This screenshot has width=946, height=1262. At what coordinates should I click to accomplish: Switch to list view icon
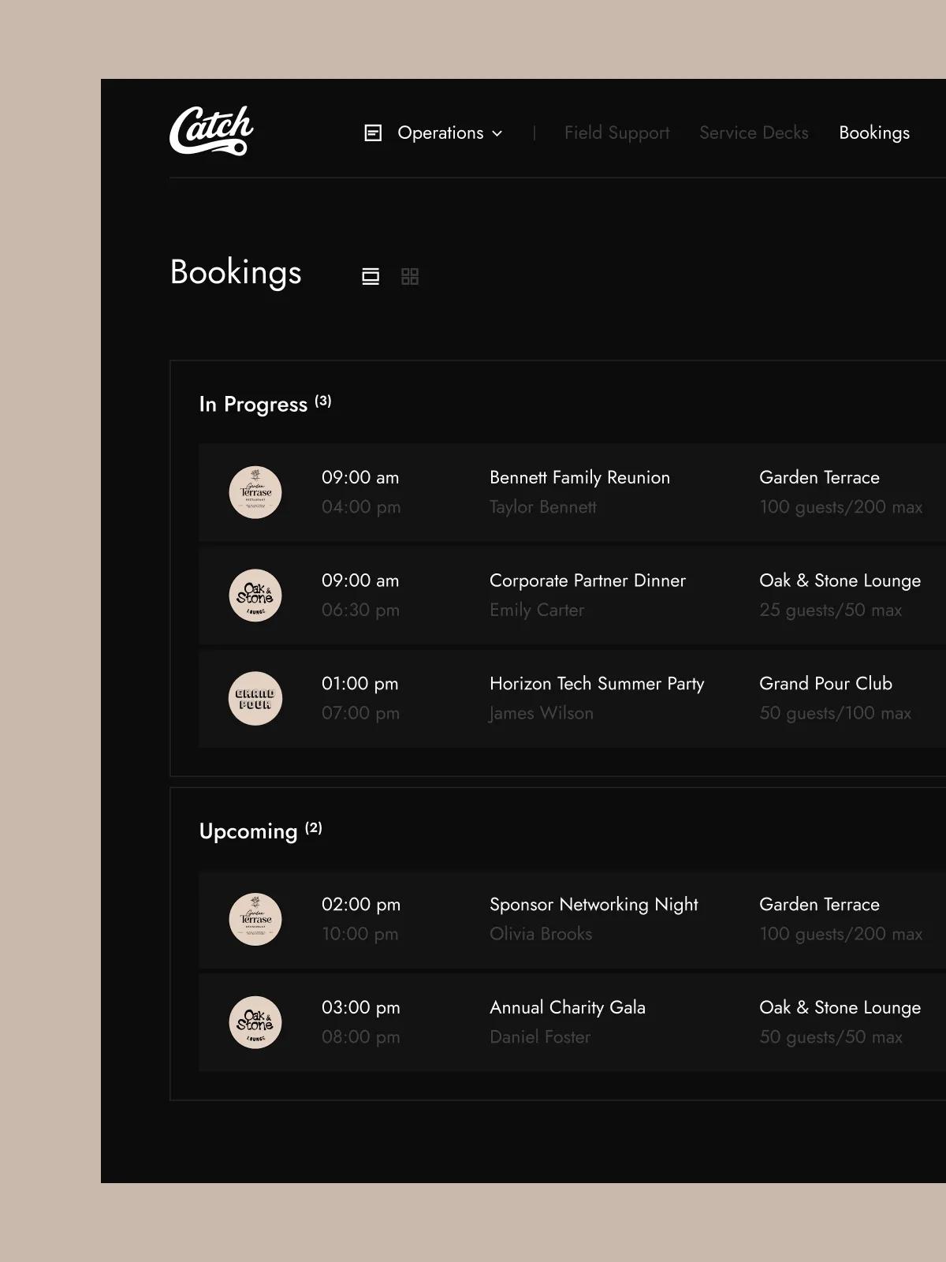click(x=371, y=276)
